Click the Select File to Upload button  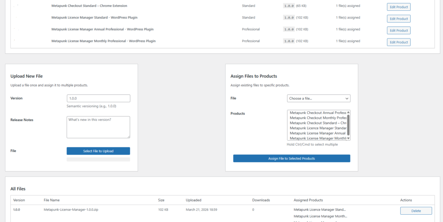coord(98,151)
